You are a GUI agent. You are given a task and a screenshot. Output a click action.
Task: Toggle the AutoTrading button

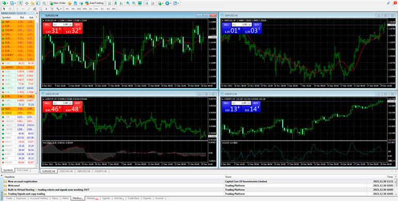click(95, 3)
